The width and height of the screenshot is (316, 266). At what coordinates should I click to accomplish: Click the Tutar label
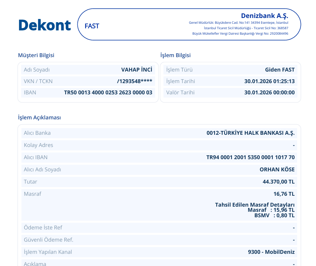31,182
